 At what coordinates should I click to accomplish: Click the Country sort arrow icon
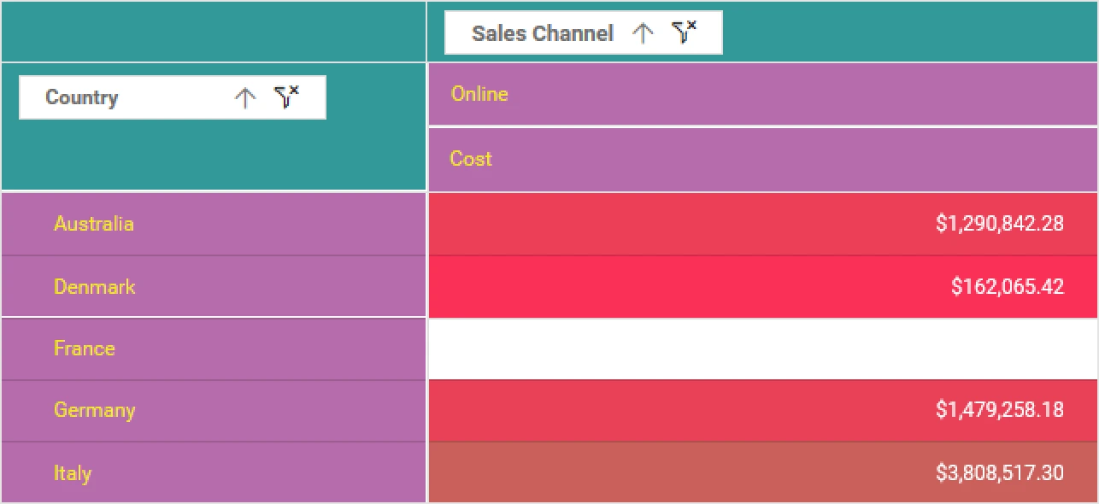pyautogui.click(x=245, y=98)
